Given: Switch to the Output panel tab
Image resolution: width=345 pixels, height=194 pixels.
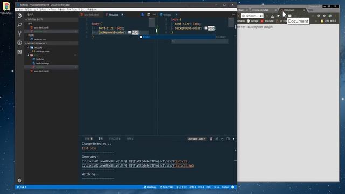Looking at the screenshot, I should (x=101, y=139).
